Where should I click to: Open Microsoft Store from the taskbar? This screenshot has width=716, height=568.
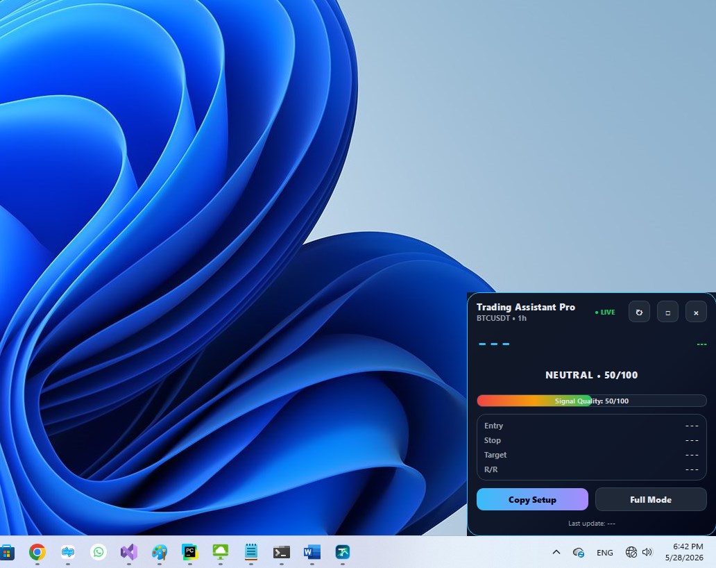[x=6, y=552]
